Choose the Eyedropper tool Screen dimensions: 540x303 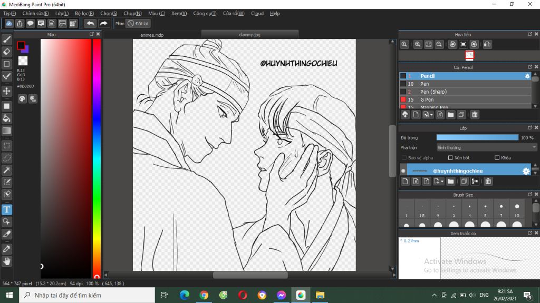6,249
